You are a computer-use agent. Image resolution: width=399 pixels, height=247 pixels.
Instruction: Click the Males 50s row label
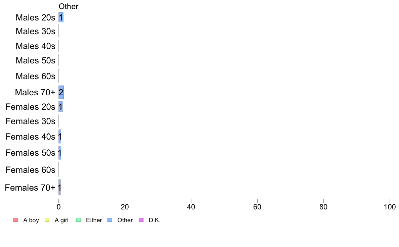[x=35, y=60]
